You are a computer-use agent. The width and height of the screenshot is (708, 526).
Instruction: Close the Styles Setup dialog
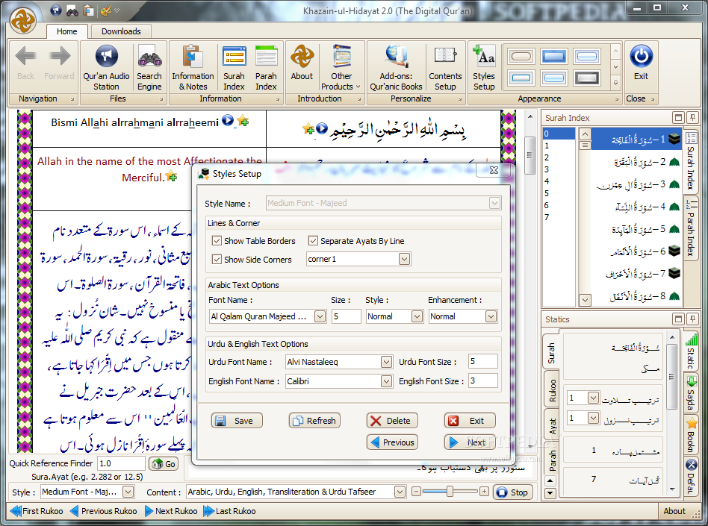coord(494,170)
